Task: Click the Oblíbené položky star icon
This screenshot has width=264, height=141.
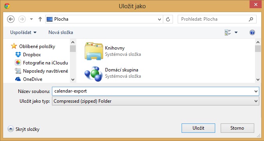Action: [14, 46]
